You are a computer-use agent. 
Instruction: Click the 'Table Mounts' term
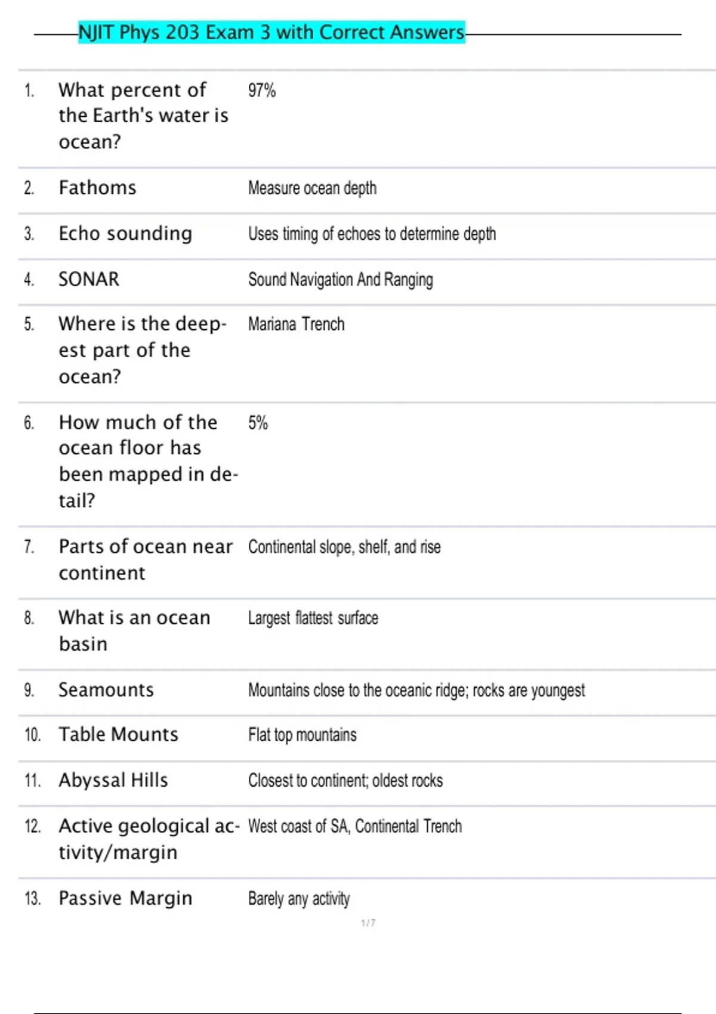(118, 734)
